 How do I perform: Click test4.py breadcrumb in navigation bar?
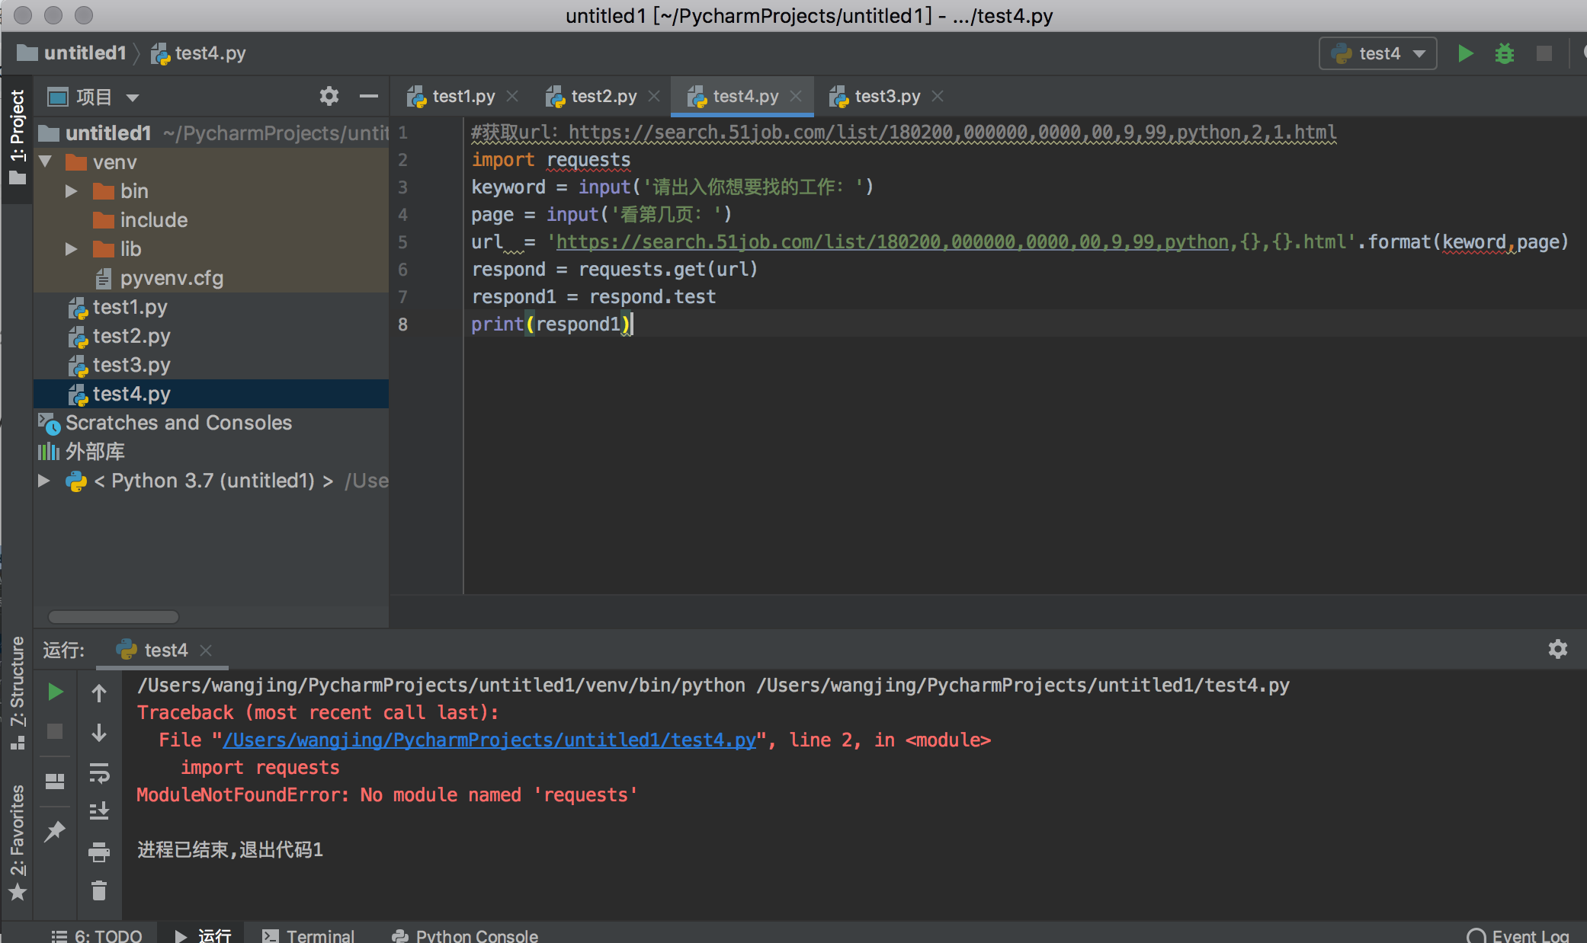point(198,53)
